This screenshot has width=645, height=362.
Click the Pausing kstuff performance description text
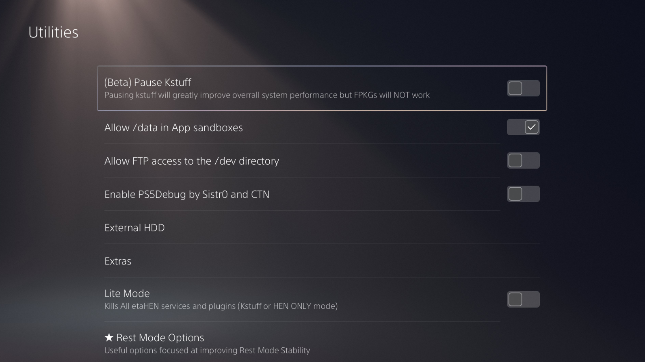[266, 95]
